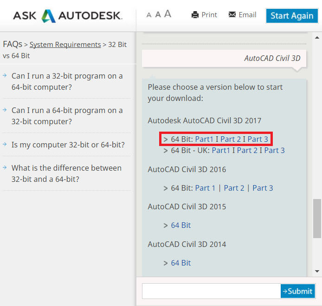Open 'What is the difference' FAQ question
Screen dimensions: 322x306
[66, 173]
